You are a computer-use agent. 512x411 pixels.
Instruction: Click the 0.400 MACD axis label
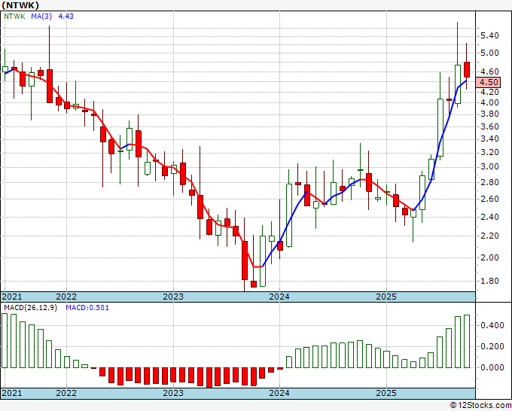coord(491,325)
